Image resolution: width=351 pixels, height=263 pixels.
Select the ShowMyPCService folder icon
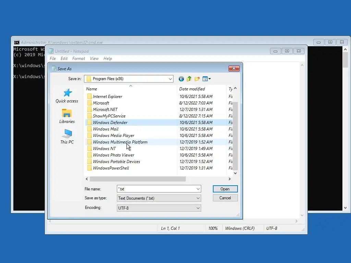point(89,116)
